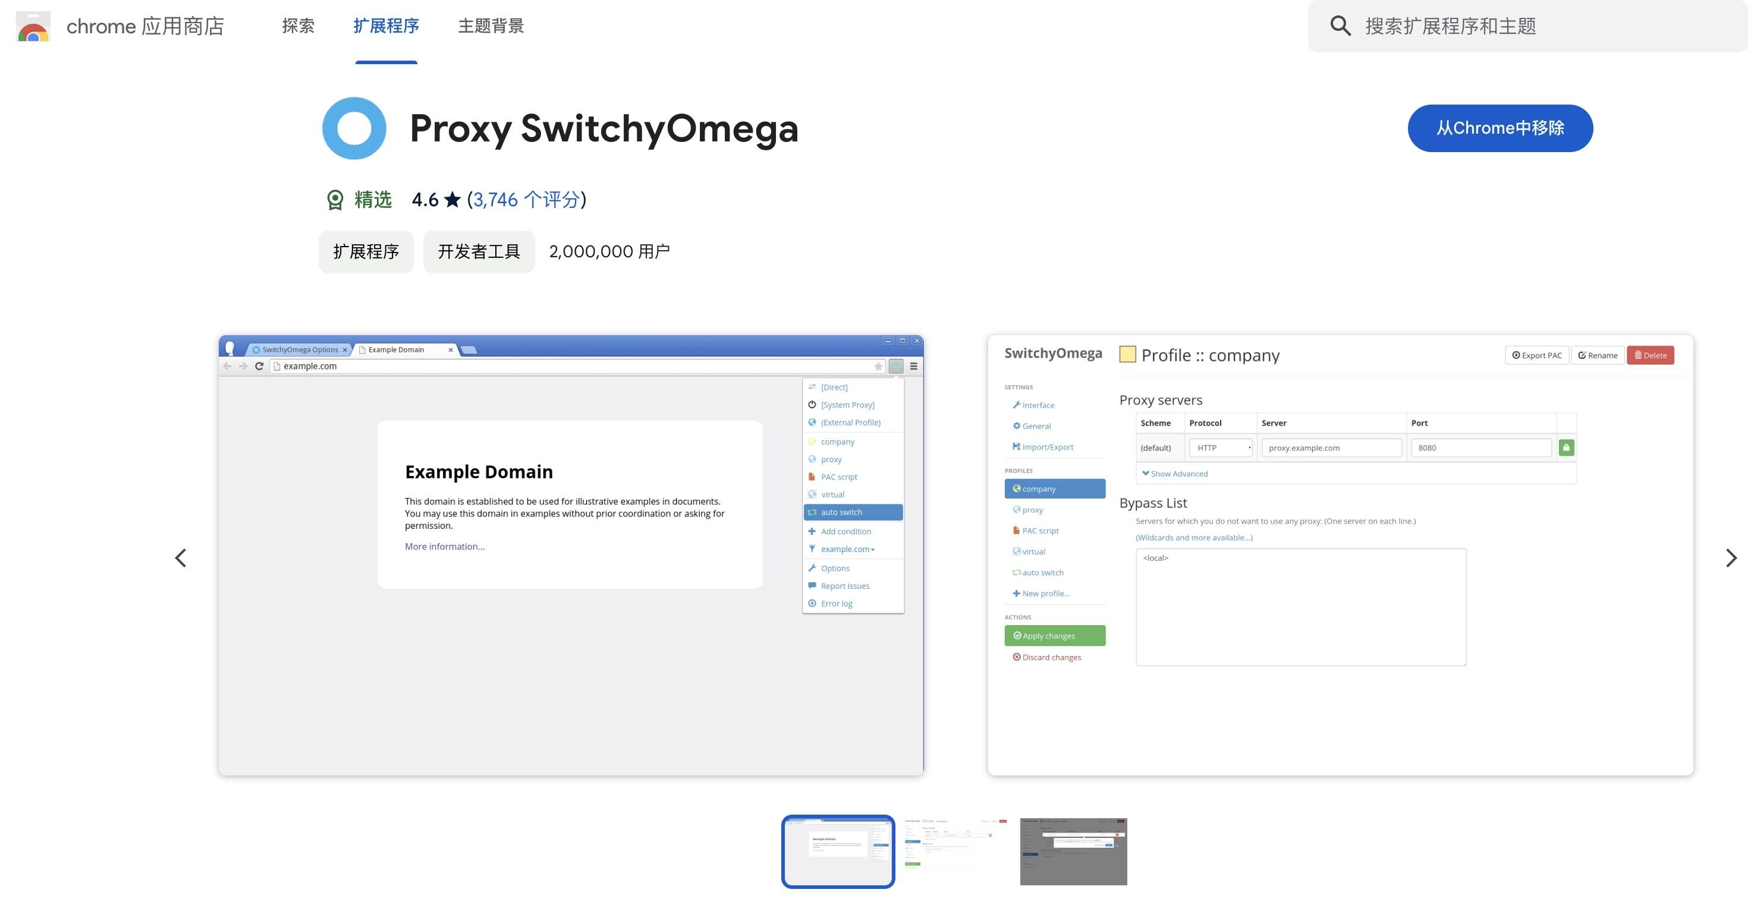This screenshot has height=921, width=1754.
Task: Switch to the 主题背景 tab
Action: (x=491, y=26)
